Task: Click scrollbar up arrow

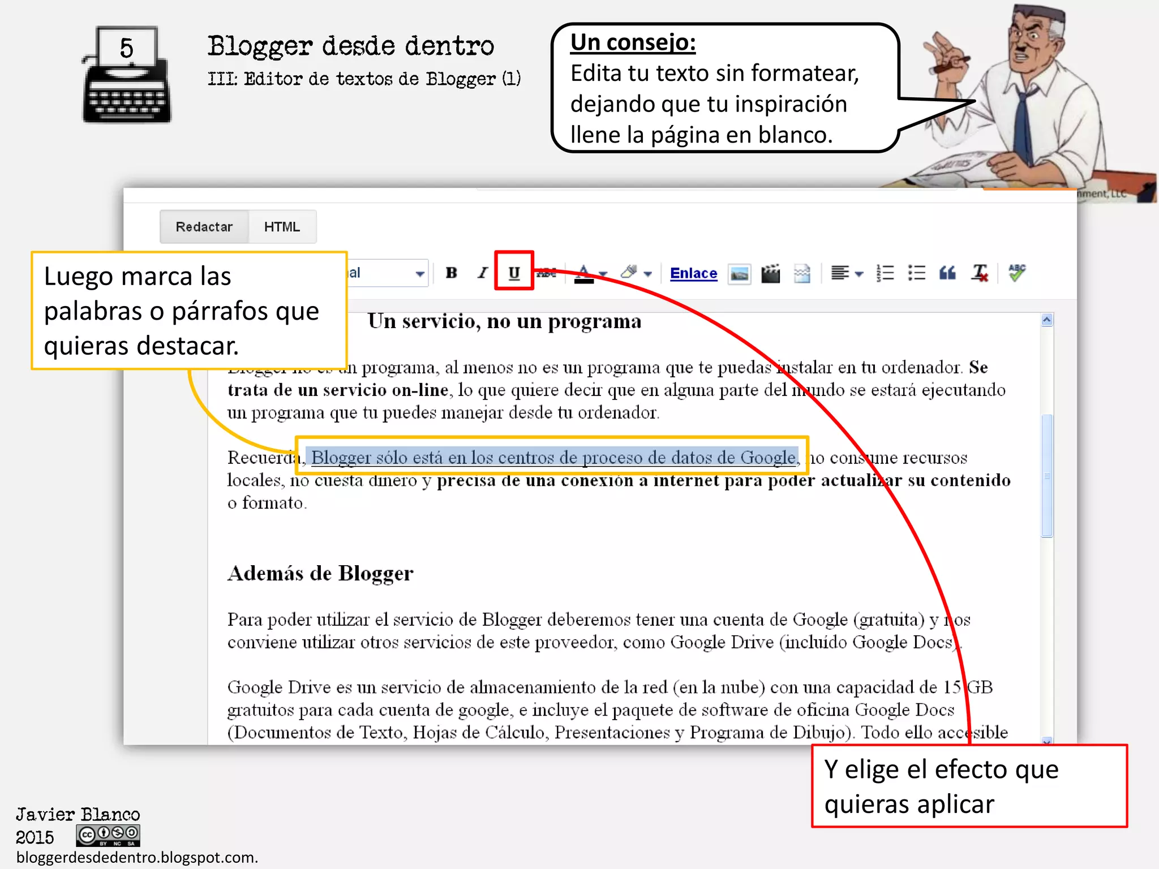Action: 1047,320
